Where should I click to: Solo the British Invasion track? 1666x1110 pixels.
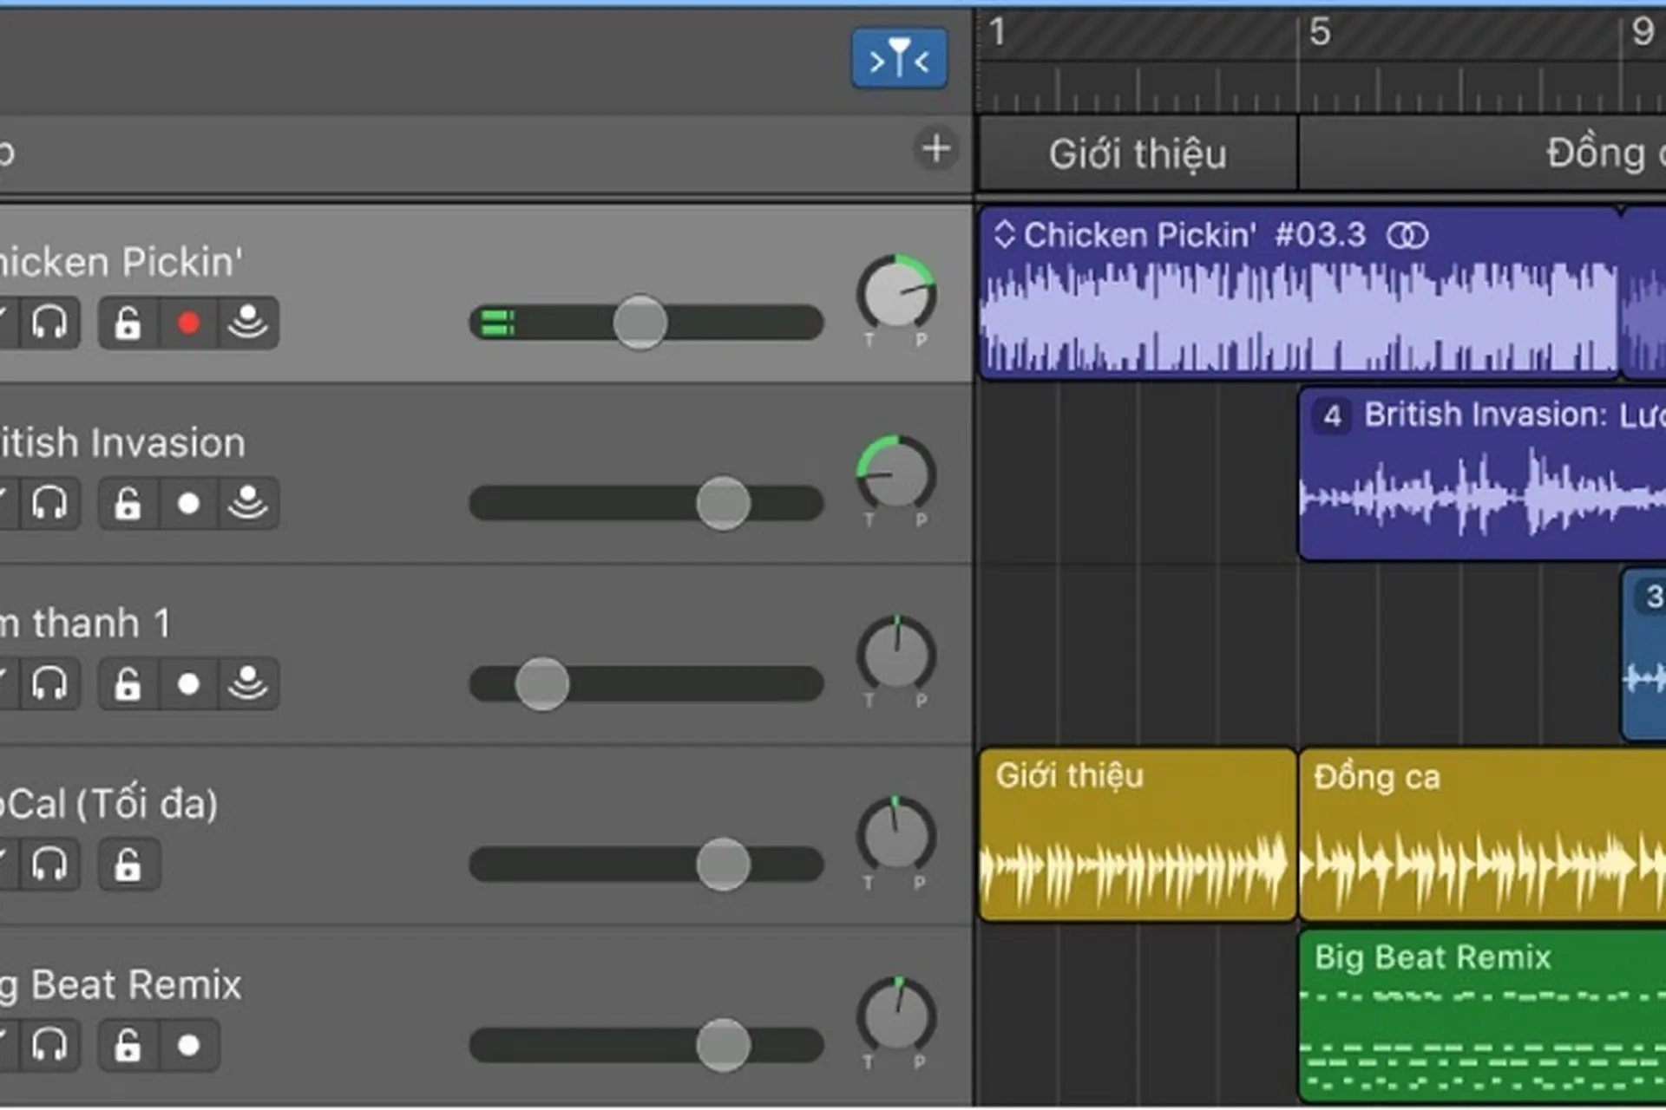pos(49,503)
